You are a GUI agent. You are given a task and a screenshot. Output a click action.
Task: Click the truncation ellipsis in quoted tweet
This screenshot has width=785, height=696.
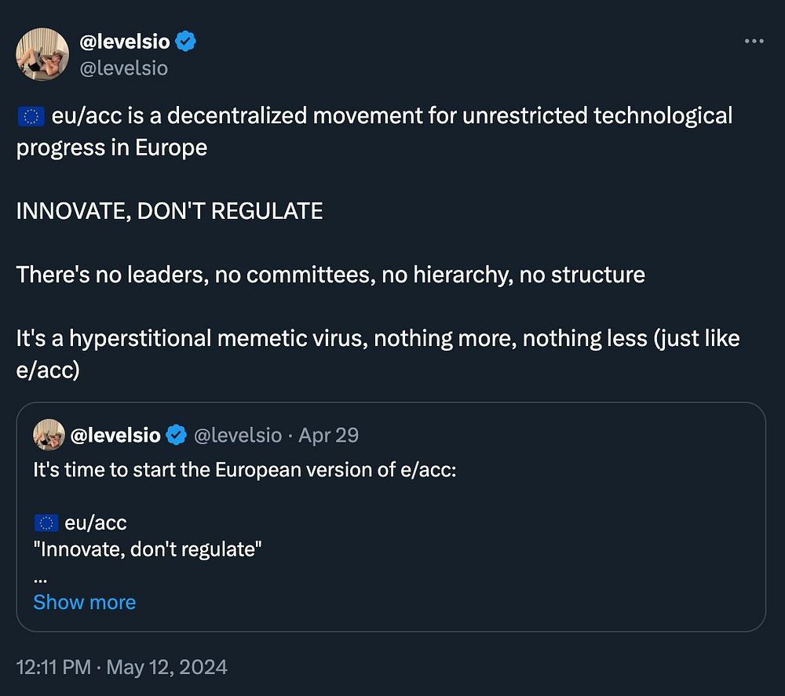(x=41, y=577)
